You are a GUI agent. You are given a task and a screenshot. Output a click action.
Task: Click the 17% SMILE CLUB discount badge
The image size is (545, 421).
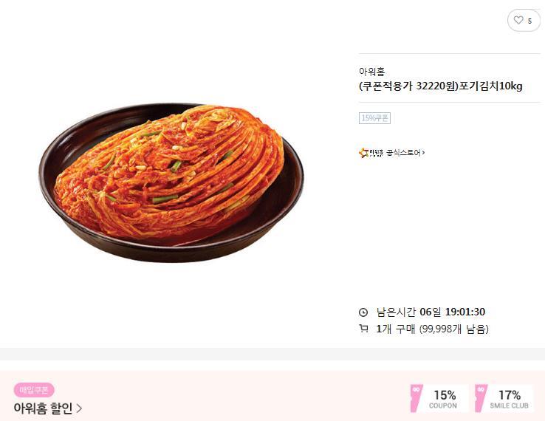pos(510,399)
